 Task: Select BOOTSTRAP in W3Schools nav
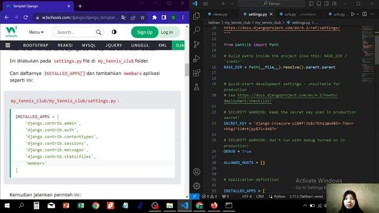(x=36, y=45)
